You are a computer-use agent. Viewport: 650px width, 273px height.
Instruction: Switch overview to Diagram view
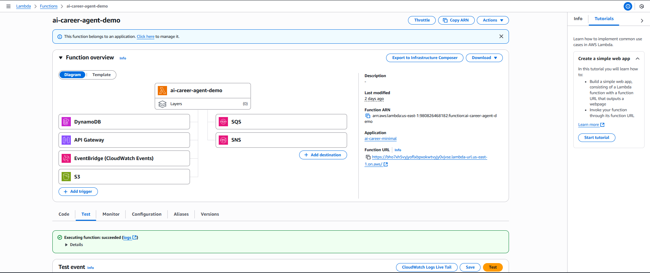point(73,75)
